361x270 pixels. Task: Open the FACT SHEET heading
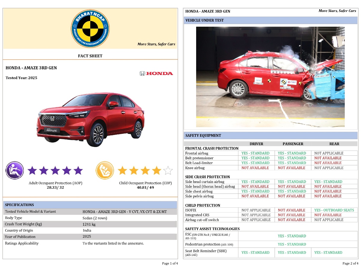click(x=90, y=56)
